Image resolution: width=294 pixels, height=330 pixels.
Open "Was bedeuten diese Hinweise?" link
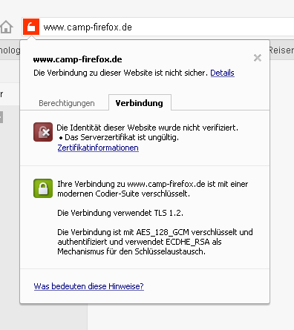coord(89,286)
